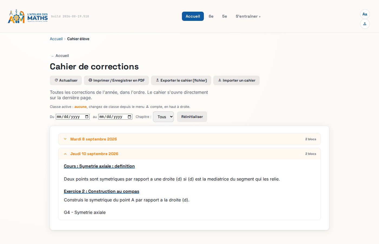This screenshot has height=244, width=379.
Task: Focus the Du start date field
Action: tap(73, 117)
